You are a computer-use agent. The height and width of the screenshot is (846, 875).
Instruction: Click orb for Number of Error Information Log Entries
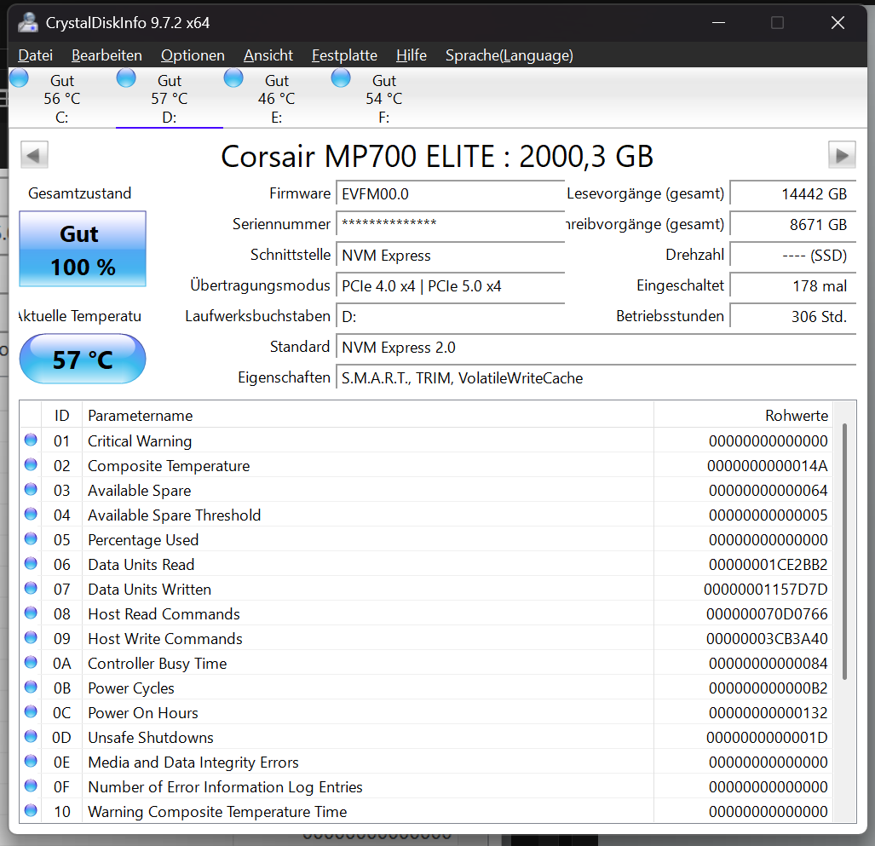[31, 786]
